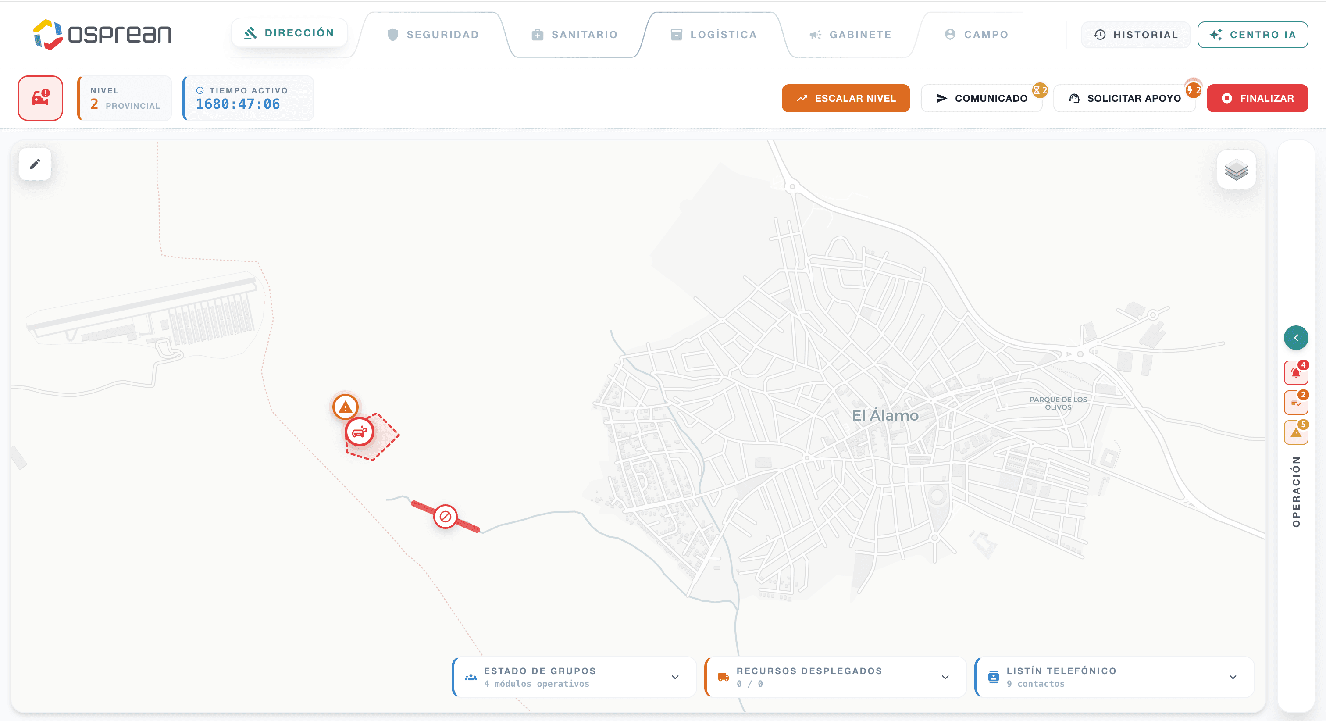The width and height of the screenshot is (1326, 721).
Task: Click the lightning badge on Solicitar Apoyo
Action: coord(1193,90)
